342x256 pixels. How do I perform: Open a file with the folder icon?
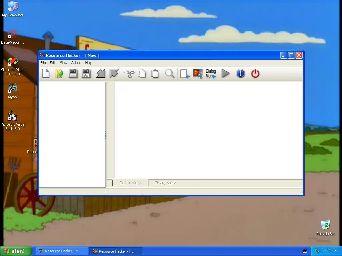click(59, 73)
